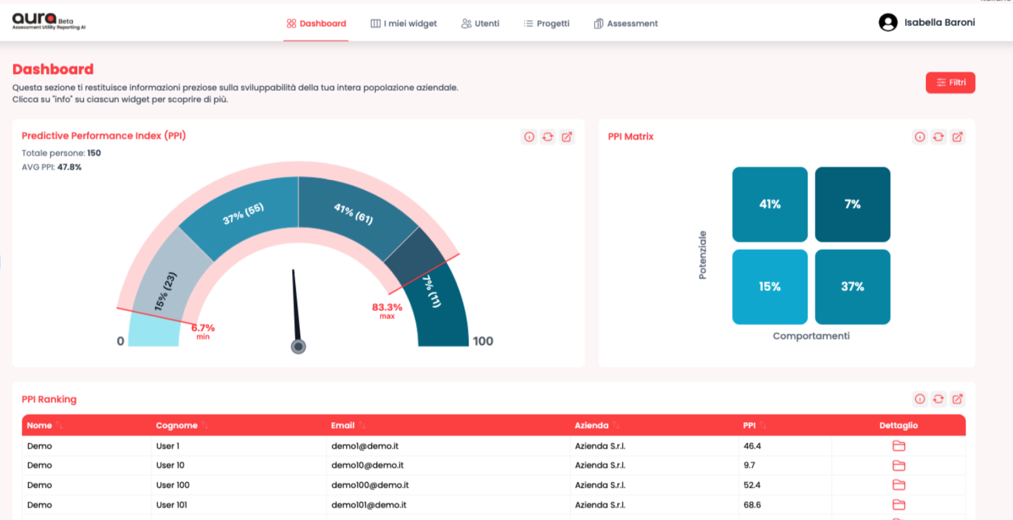Open the detail folder for User 1
Image resolution: width=1013 pixels, height=520 pixels.
[899, 446]
